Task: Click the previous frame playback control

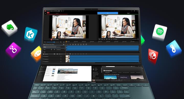Action: point(102,39)
